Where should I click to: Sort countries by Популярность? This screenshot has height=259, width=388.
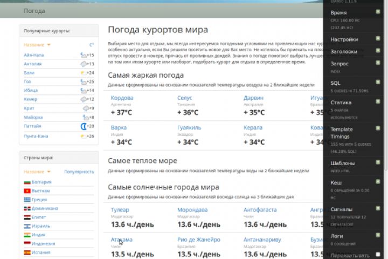79,172
